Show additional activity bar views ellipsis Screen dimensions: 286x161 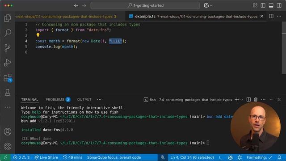[x=8, y=107]
